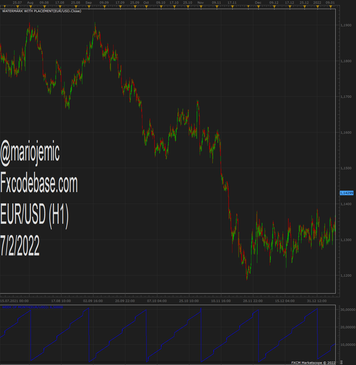The height and width of the screenshot is (365, 356).
Task: Select the 02.09 16:00 time label
Action: (x=93, y=301)
